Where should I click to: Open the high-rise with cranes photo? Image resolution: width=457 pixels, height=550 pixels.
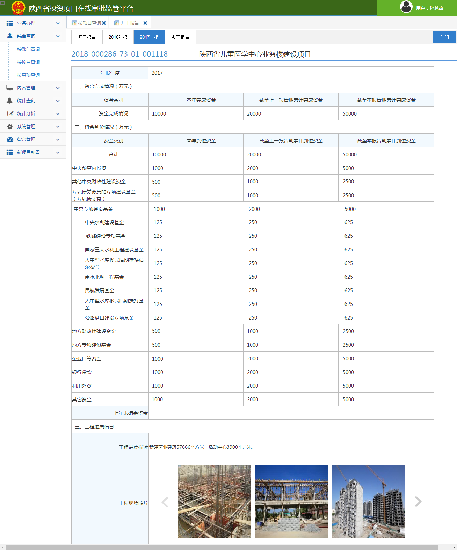click(x=368, y=501)
